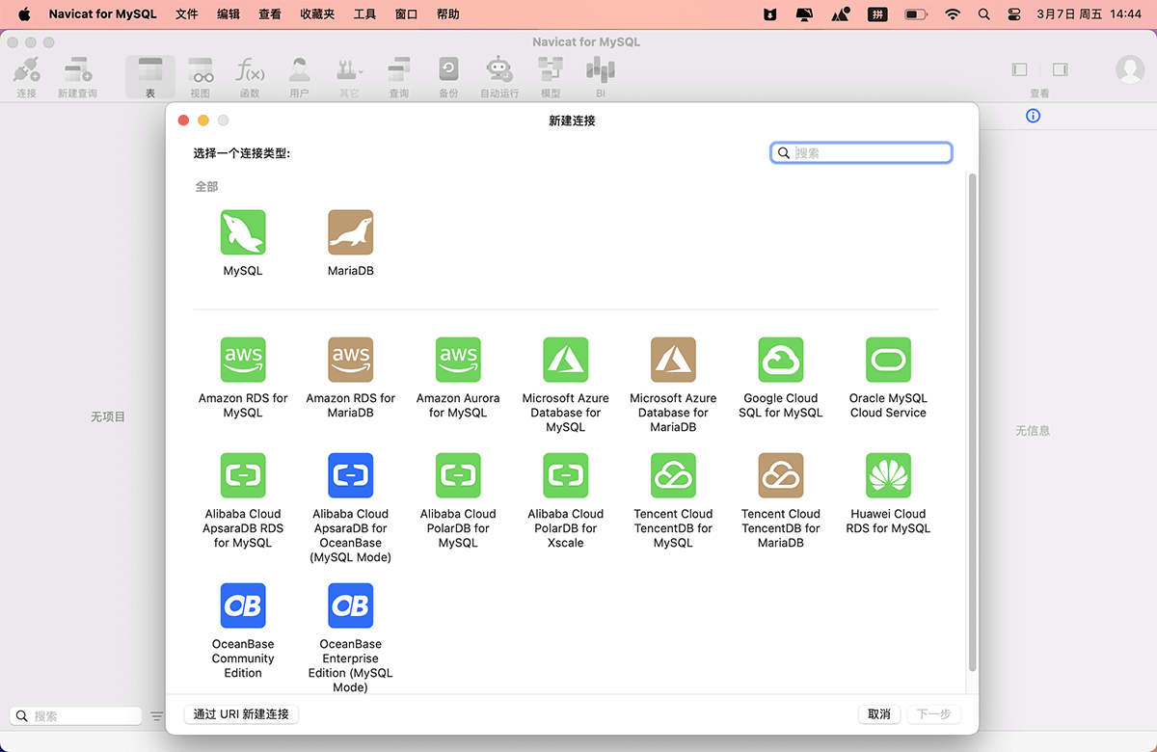Screen dimensions: 1157x752
Task: Open the 视图 (views) toolbar item
Action: 201,77
